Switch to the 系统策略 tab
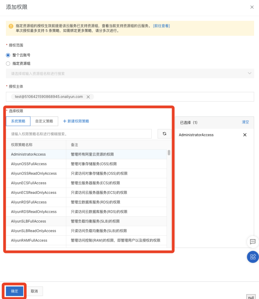This screenshot has height=299, width=259. (x=18, y=121)
